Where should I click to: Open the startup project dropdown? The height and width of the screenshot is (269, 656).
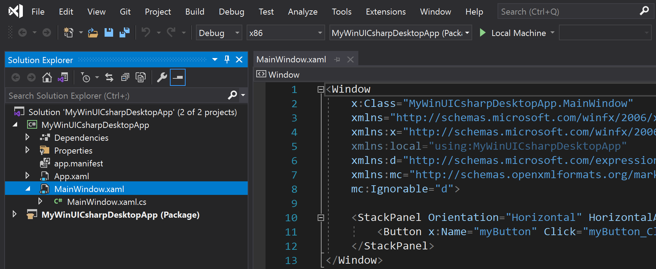coord(401,33)
